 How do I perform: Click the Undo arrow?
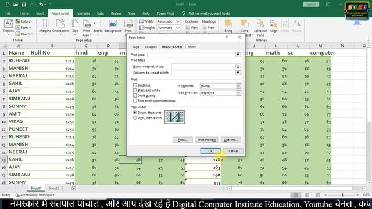41,5
